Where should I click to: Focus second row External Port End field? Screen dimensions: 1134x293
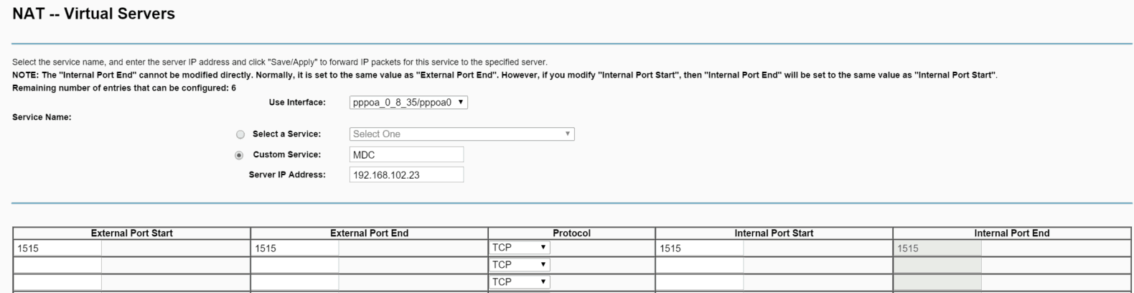point(295,266)
